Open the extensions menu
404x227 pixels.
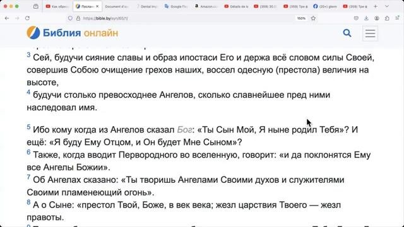387,18
